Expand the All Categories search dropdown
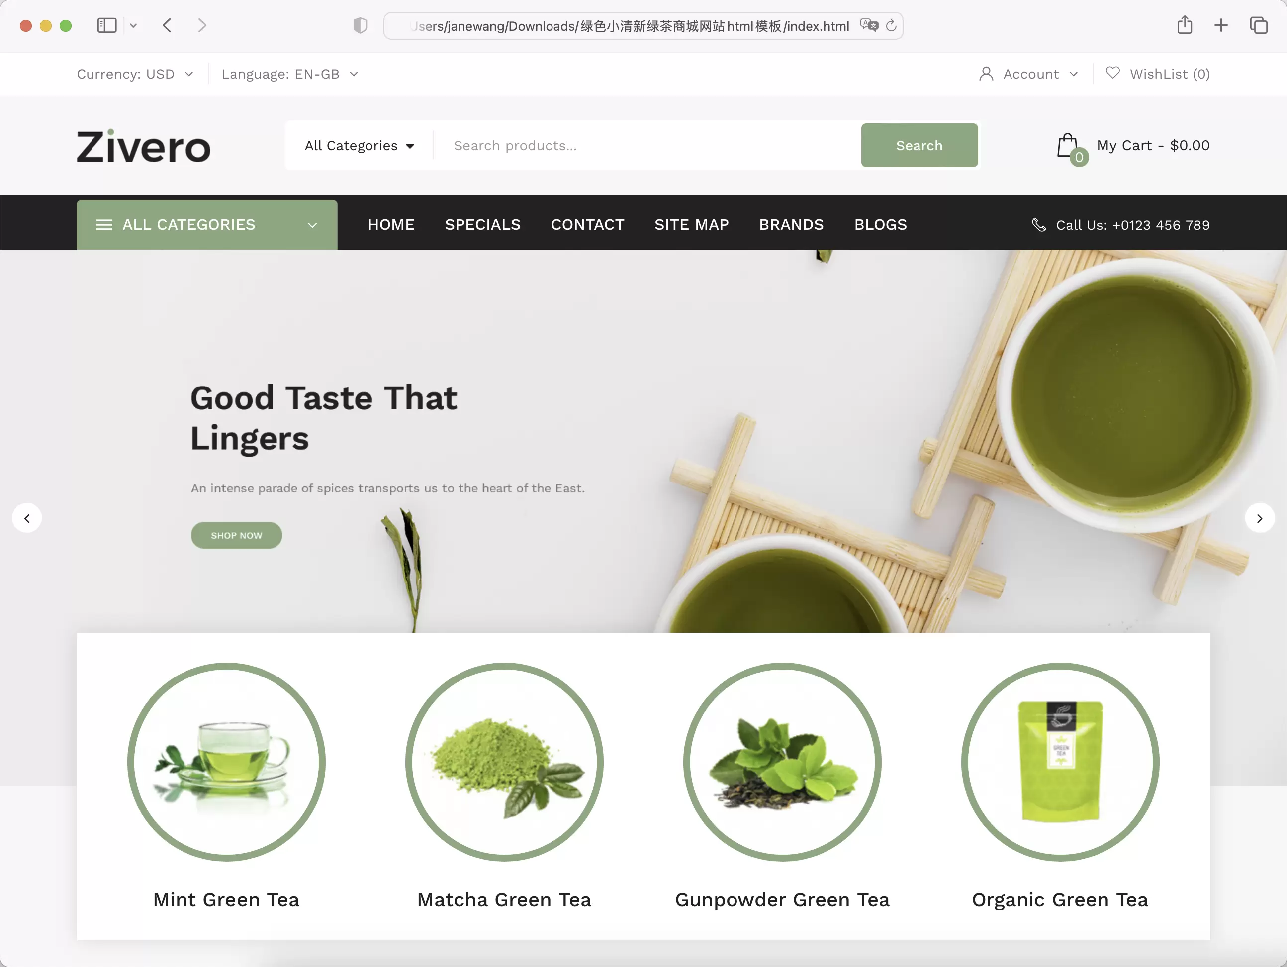Image resolution: width=1287 pixels, height=967 pixels. [361, 145]
